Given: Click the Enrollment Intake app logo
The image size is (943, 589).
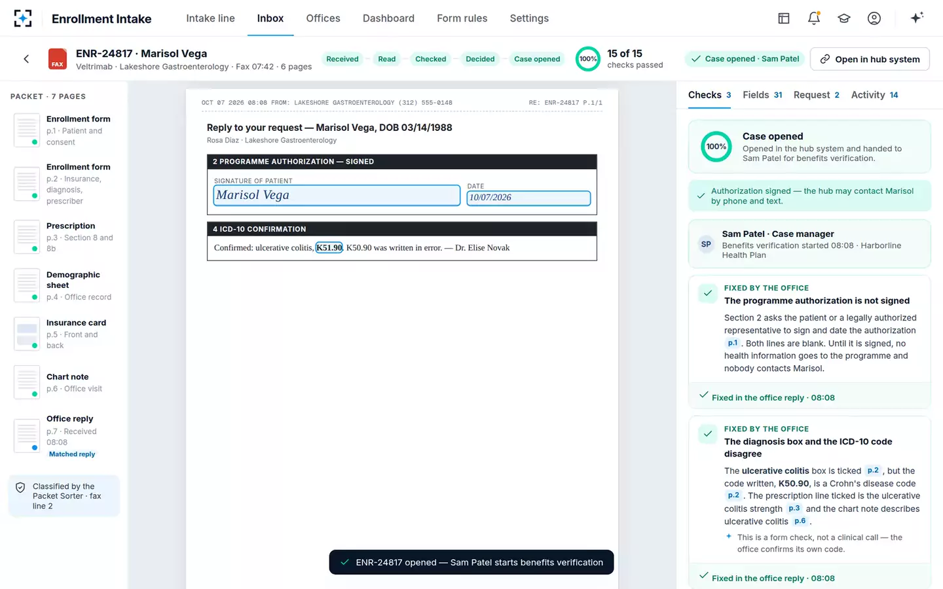Looking at the screenshot, I should (23, 18).
